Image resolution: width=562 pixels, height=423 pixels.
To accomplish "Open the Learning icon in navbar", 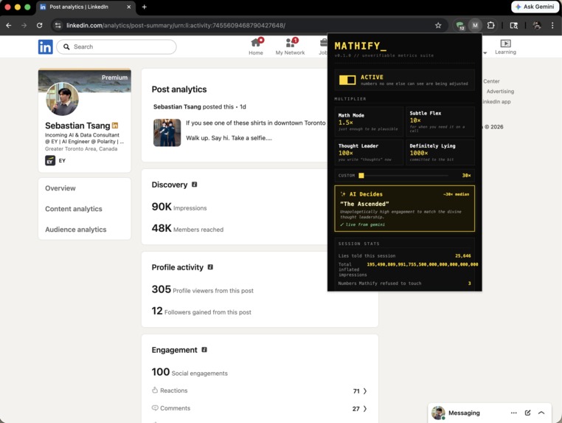I will coord(505,47).
